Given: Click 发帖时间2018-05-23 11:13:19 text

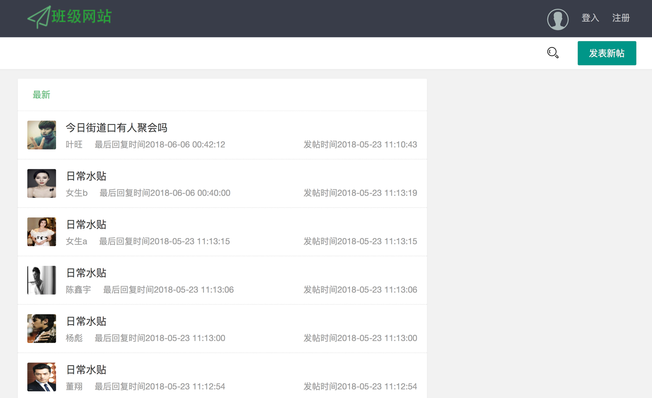Looking at the screenshot, I should tap(360, 193).
